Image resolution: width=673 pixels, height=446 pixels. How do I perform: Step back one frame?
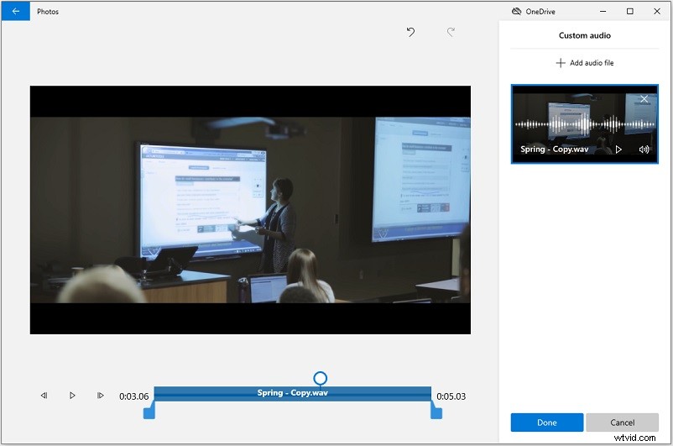pos(44,396)
